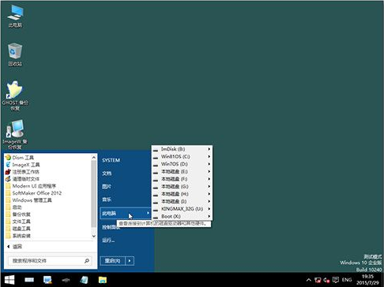Expand the 本地磁盘 (I:) drive submenu
Screen dimensions: 384x287
pos(182,201)
